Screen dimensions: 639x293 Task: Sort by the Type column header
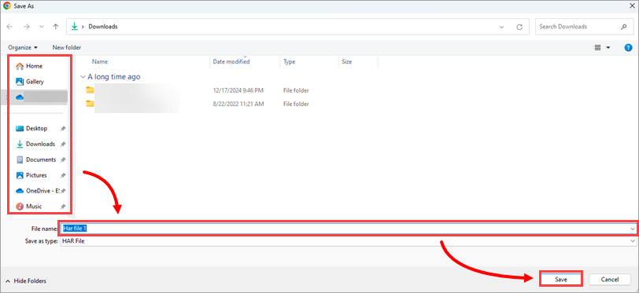[290, 62]
